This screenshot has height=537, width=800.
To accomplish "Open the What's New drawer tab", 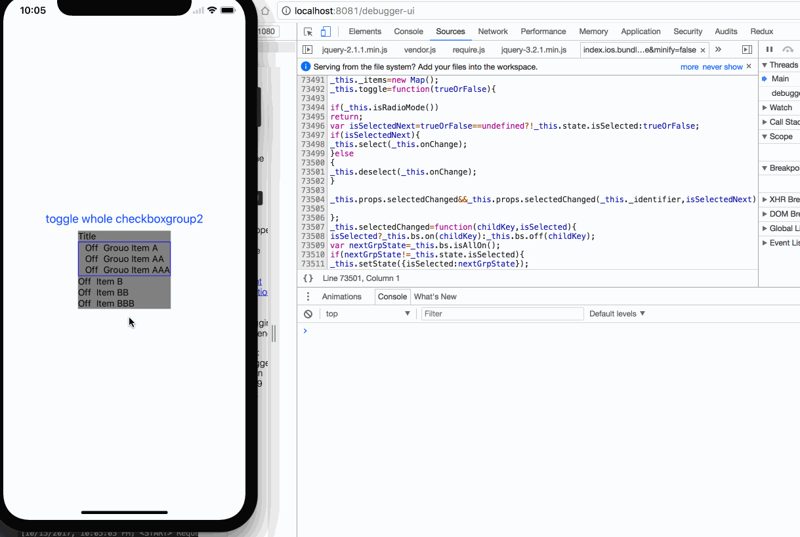I will [x=435, y=297].
